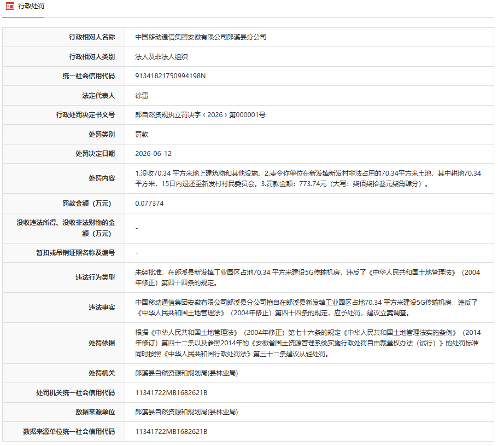This screenshot has height=446, width=498.
Task: Click the 处罚内容 label
Action: click(x=102, y=178)
